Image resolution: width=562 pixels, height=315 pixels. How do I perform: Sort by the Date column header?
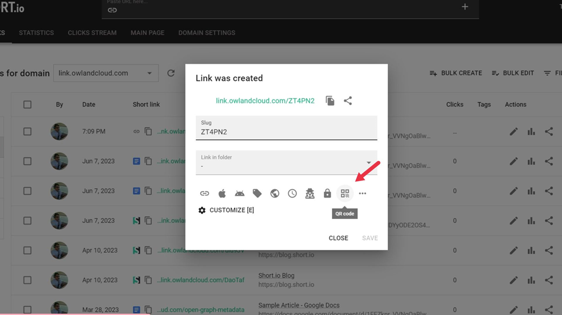[89, 105]
